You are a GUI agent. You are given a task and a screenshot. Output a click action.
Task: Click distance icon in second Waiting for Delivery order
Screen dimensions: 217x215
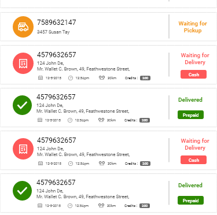point(102,163)
